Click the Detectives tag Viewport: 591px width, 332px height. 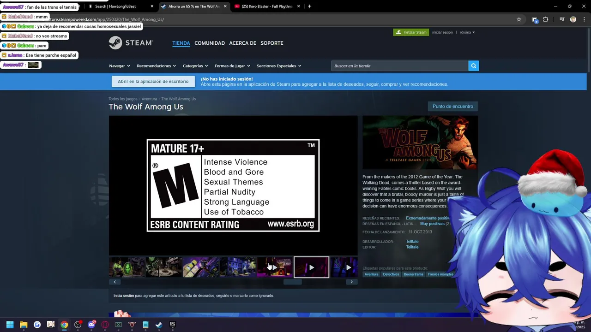click(391, 274)
